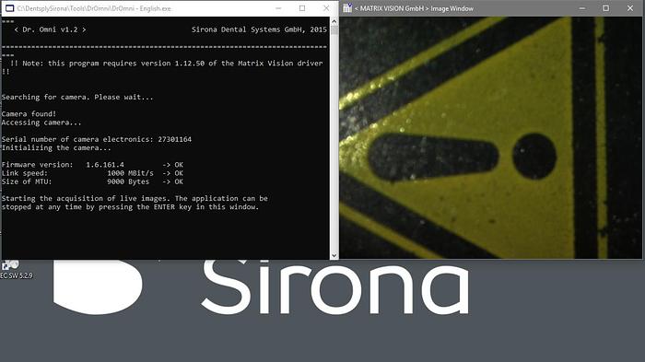645x362 pixels.
Task: Open the EC SW 5.2.9 desktop shortcut
Action: [16, 270]
